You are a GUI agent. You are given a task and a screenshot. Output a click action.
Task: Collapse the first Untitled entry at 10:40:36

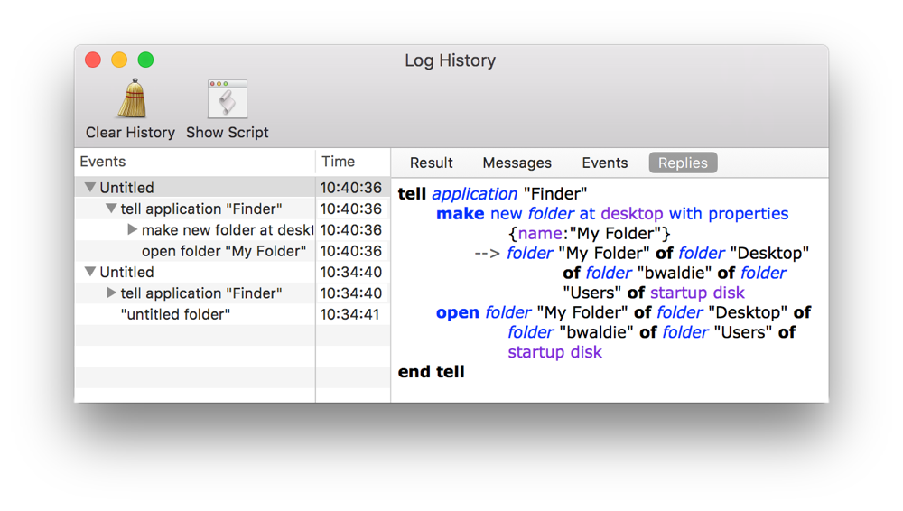click(89, 187)
